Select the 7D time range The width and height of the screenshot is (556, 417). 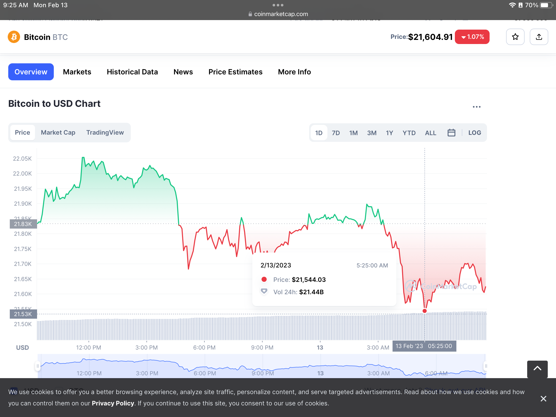click(336, 133)
